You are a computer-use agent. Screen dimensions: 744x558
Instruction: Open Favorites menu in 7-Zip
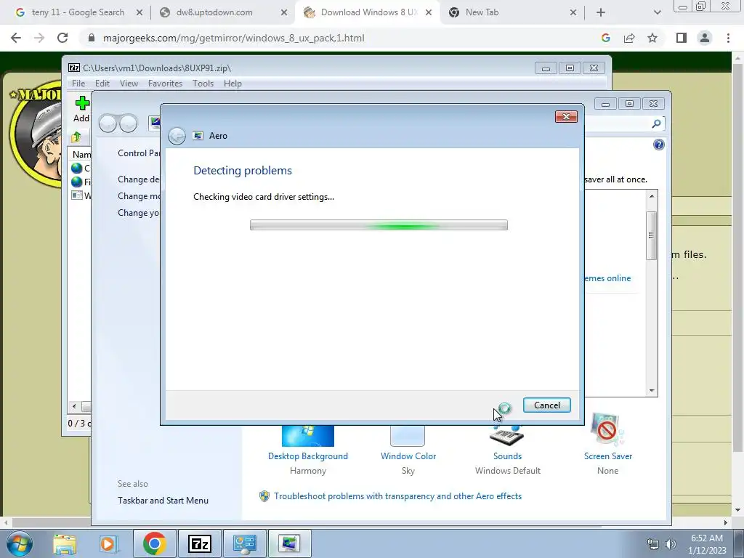[x=165, y=84]
